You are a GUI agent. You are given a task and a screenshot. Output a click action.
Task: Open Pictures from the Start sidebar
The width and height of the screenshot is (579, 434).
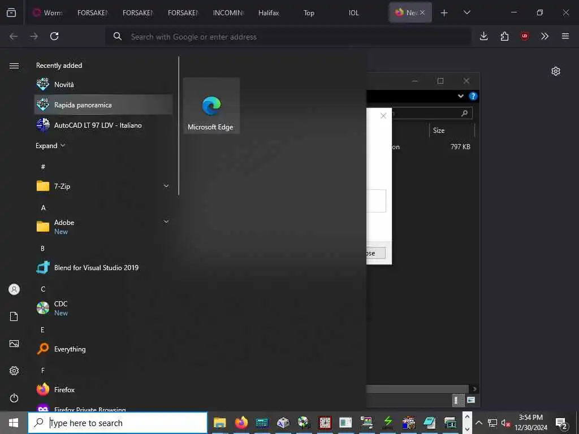point(14,344)
